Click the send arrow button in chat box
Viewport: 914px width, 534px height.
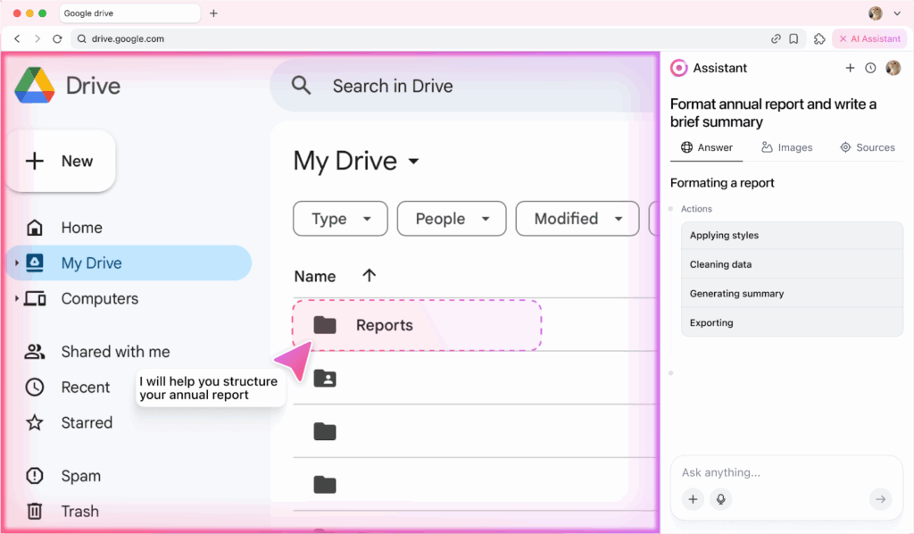click(880, 499)
